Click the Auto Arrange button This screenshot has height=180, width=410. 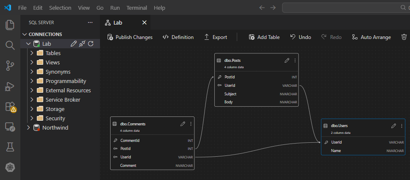[371, 37]
